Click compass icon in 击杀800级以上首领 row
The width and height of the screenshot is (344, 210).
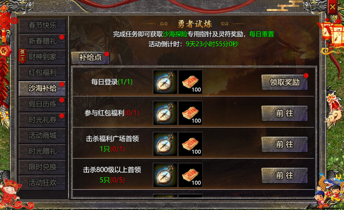(x=165, y=175)
